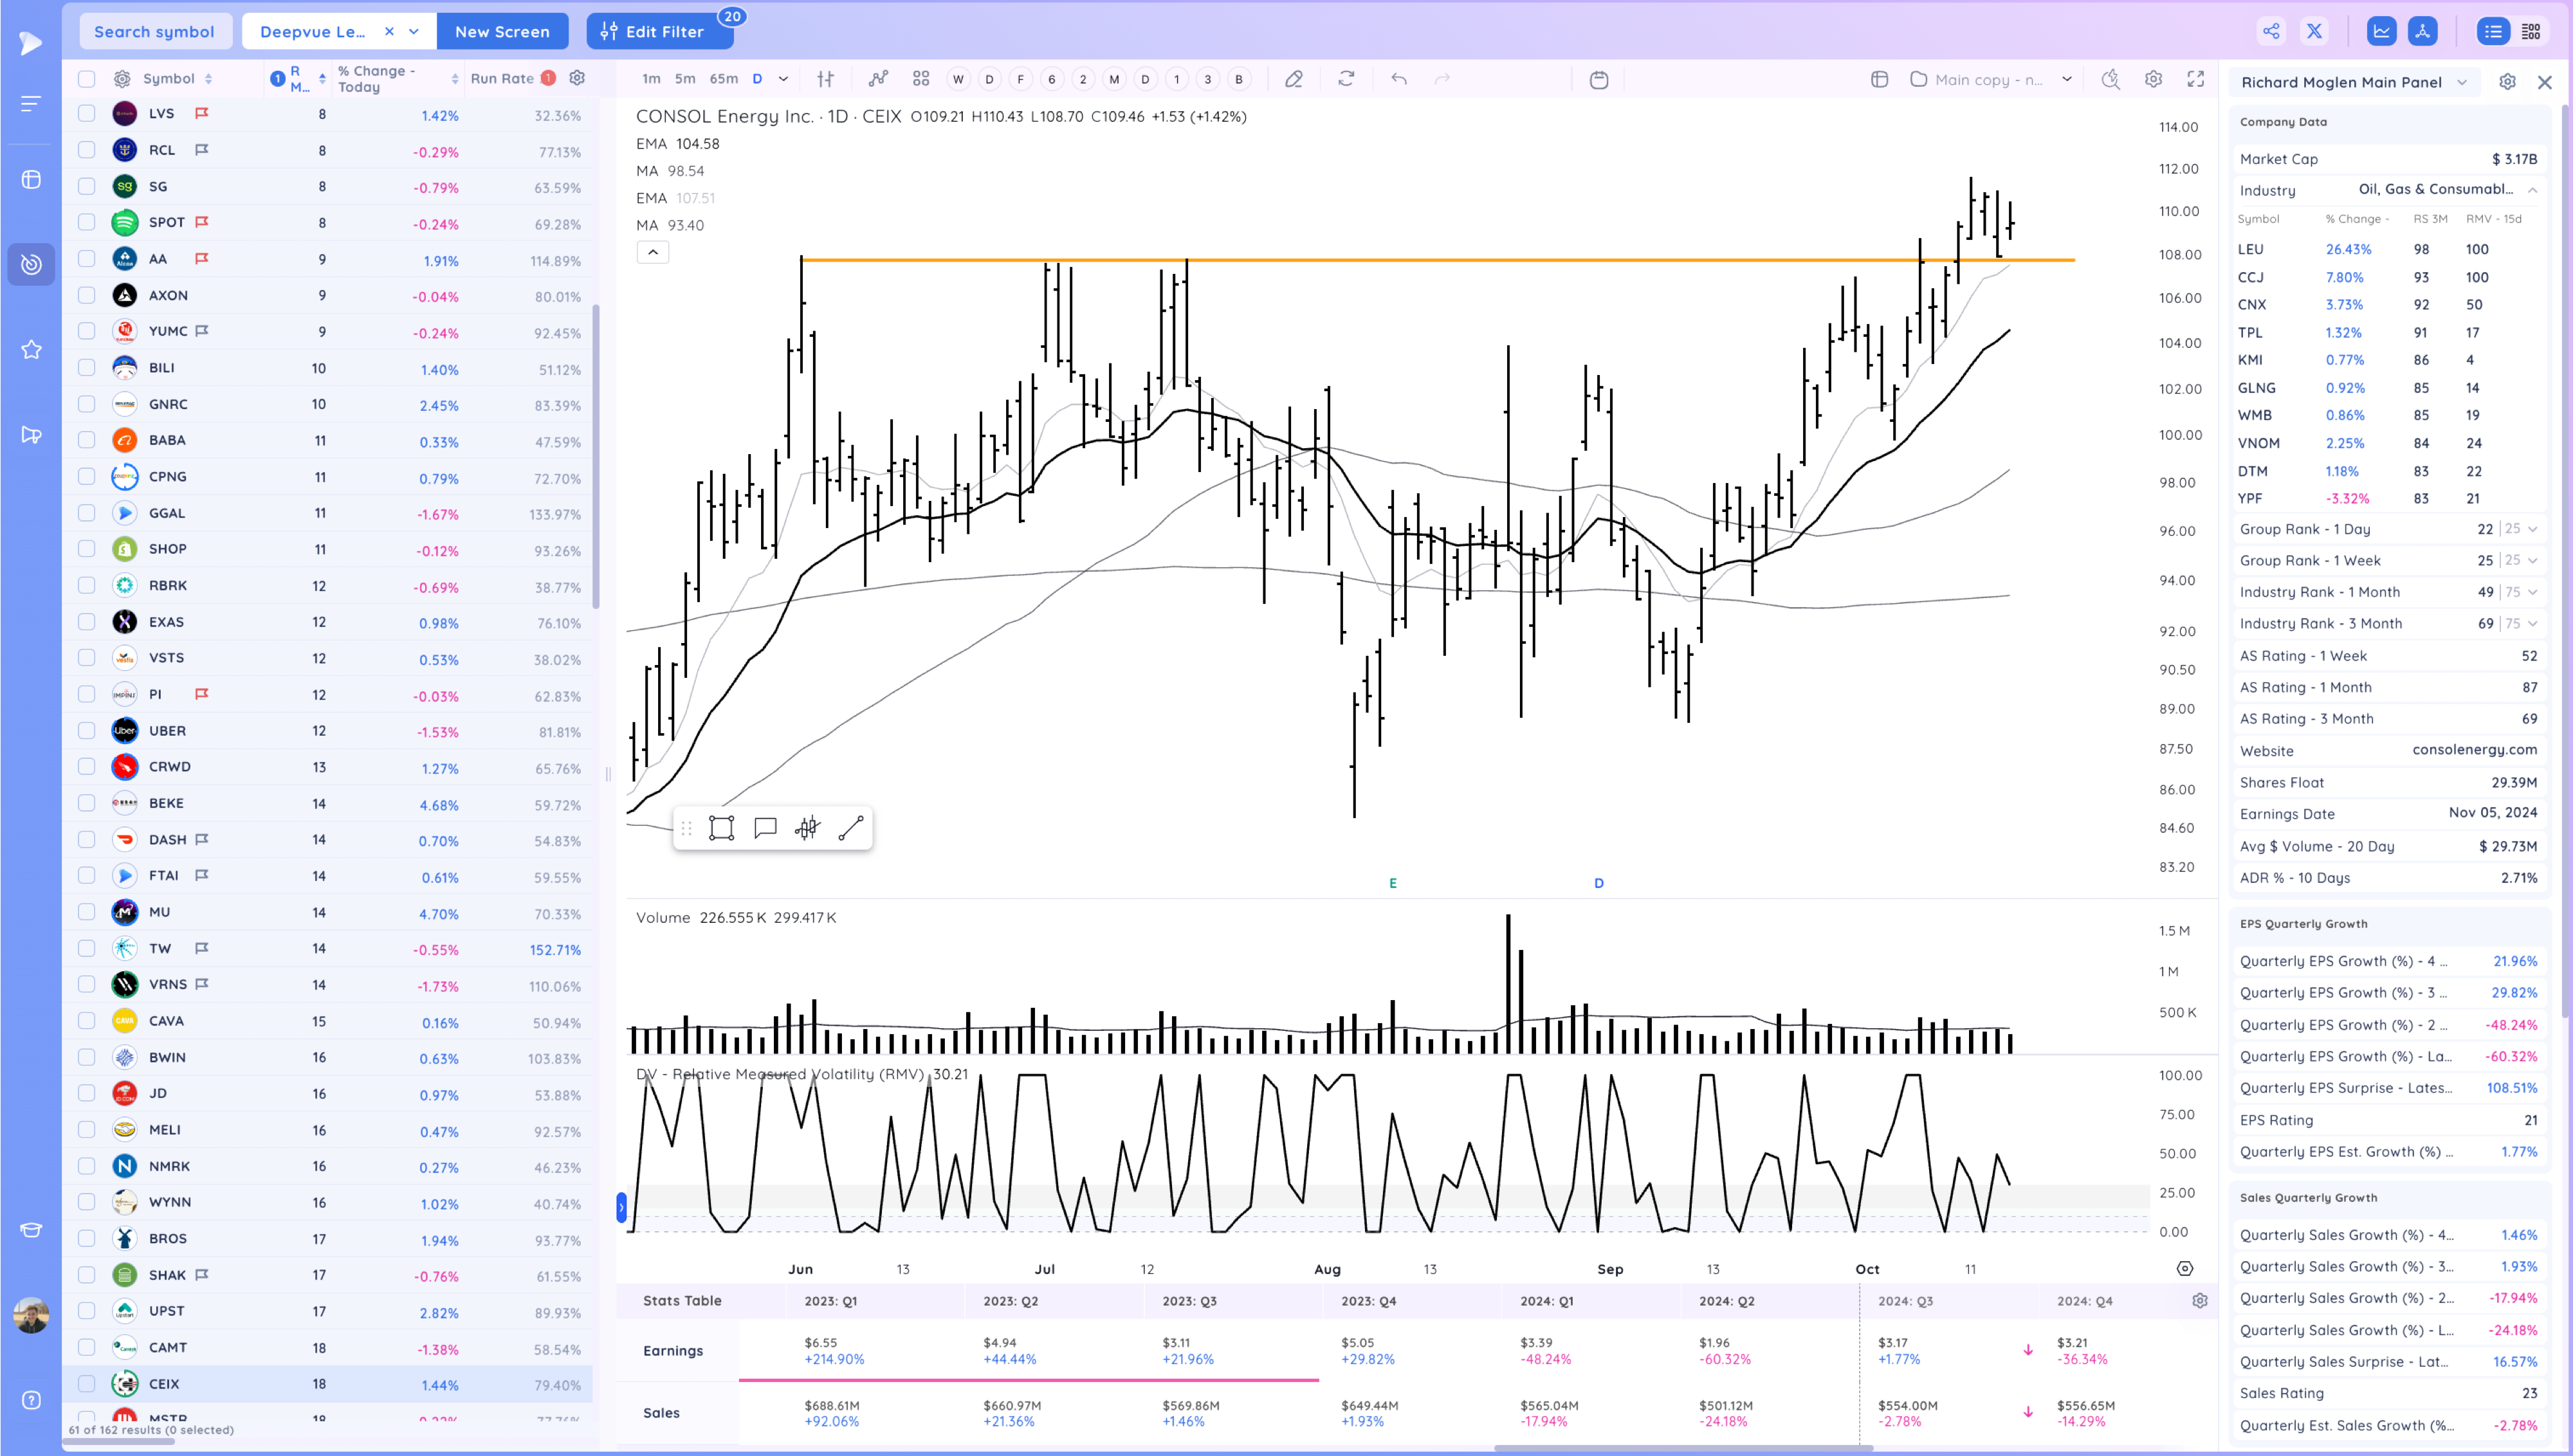Select the trend line drawing tool
This screenshot has height=1456, width=2573.
pyautogui.click(x=850, y=828)
